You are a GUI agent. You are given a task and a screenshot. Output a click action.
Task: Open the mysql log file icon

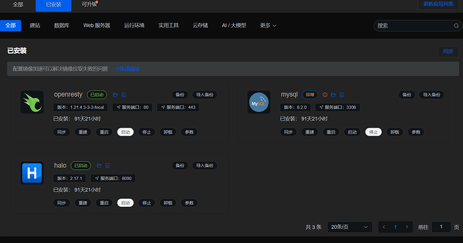pyautogui.click(x=342, y=95)
